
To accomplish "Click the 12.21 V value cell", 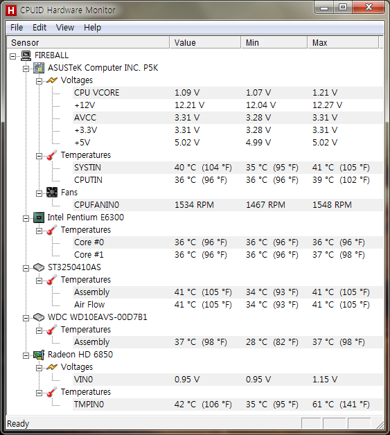I will (x=189, y=105).
